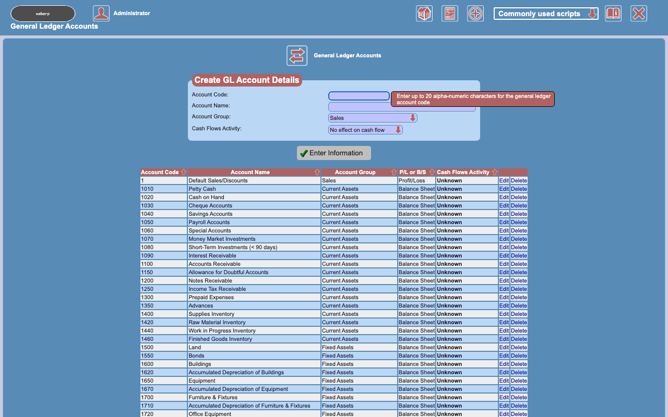Focus the Account Code input field
Image resolution: width=668 pixels, height=417 pixels.
tap(359, 96)
